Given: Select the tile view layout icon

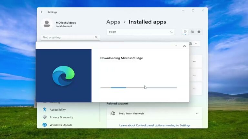Looking at the screenshot, I should point(199,32).
